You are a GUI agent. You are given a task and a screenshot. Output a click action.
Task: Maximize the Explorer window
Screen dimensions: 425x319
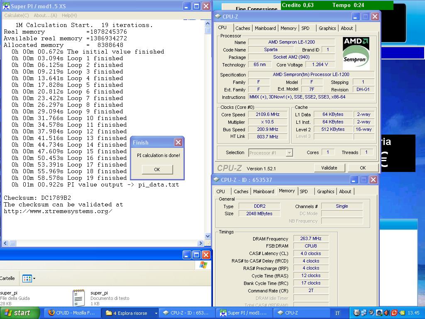click(x=196, y=255)
